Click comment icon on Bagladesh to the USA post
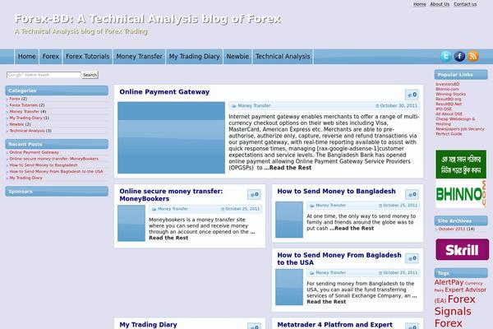Image resolution: width=493 pixels, height=329 pixels. pos(412,258)
